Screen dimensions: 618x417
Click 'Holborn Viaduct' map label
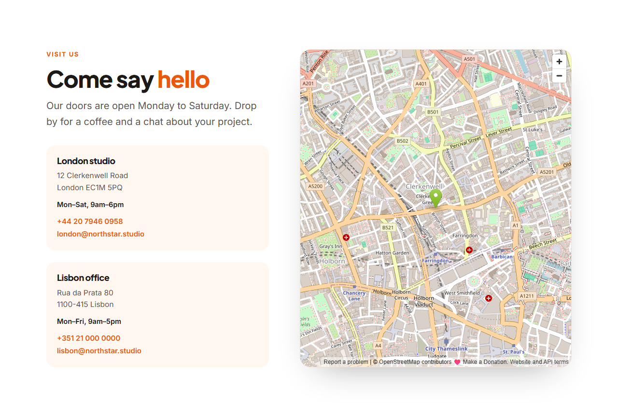424,302
